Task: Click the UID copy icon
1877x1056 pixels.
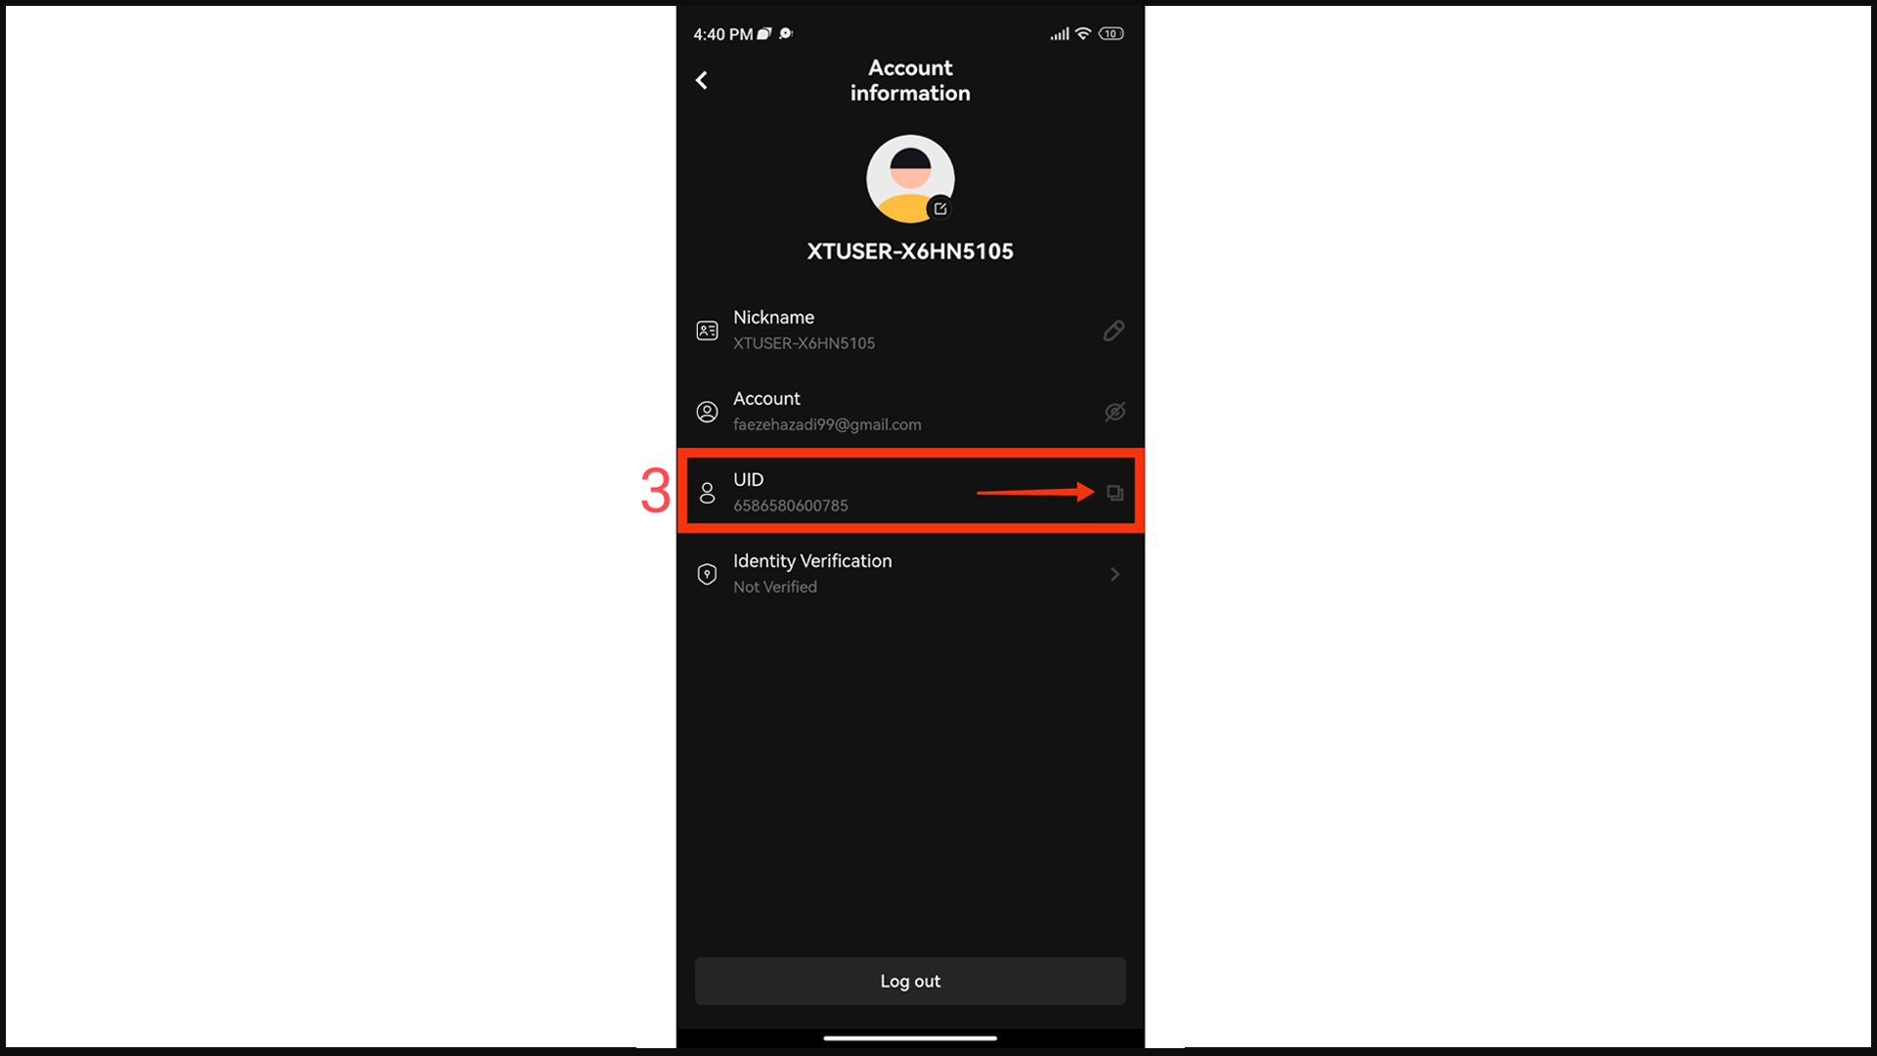Action: tap(1113, 491)
